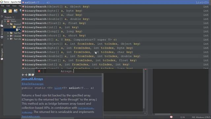Click the Libraries folder icon
The height and width of the screenshot is (119, 211).
(x=11, y=36)
